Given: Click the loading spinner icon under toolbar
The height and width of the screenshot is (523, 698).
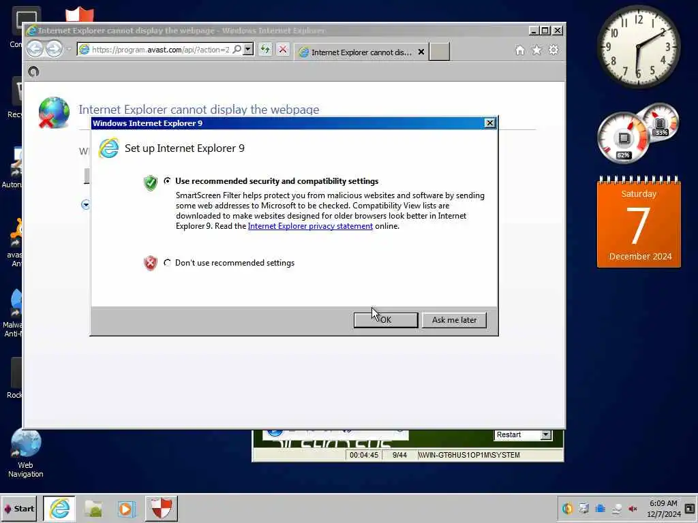Looking at the screenshot, I should click(33, 72).
